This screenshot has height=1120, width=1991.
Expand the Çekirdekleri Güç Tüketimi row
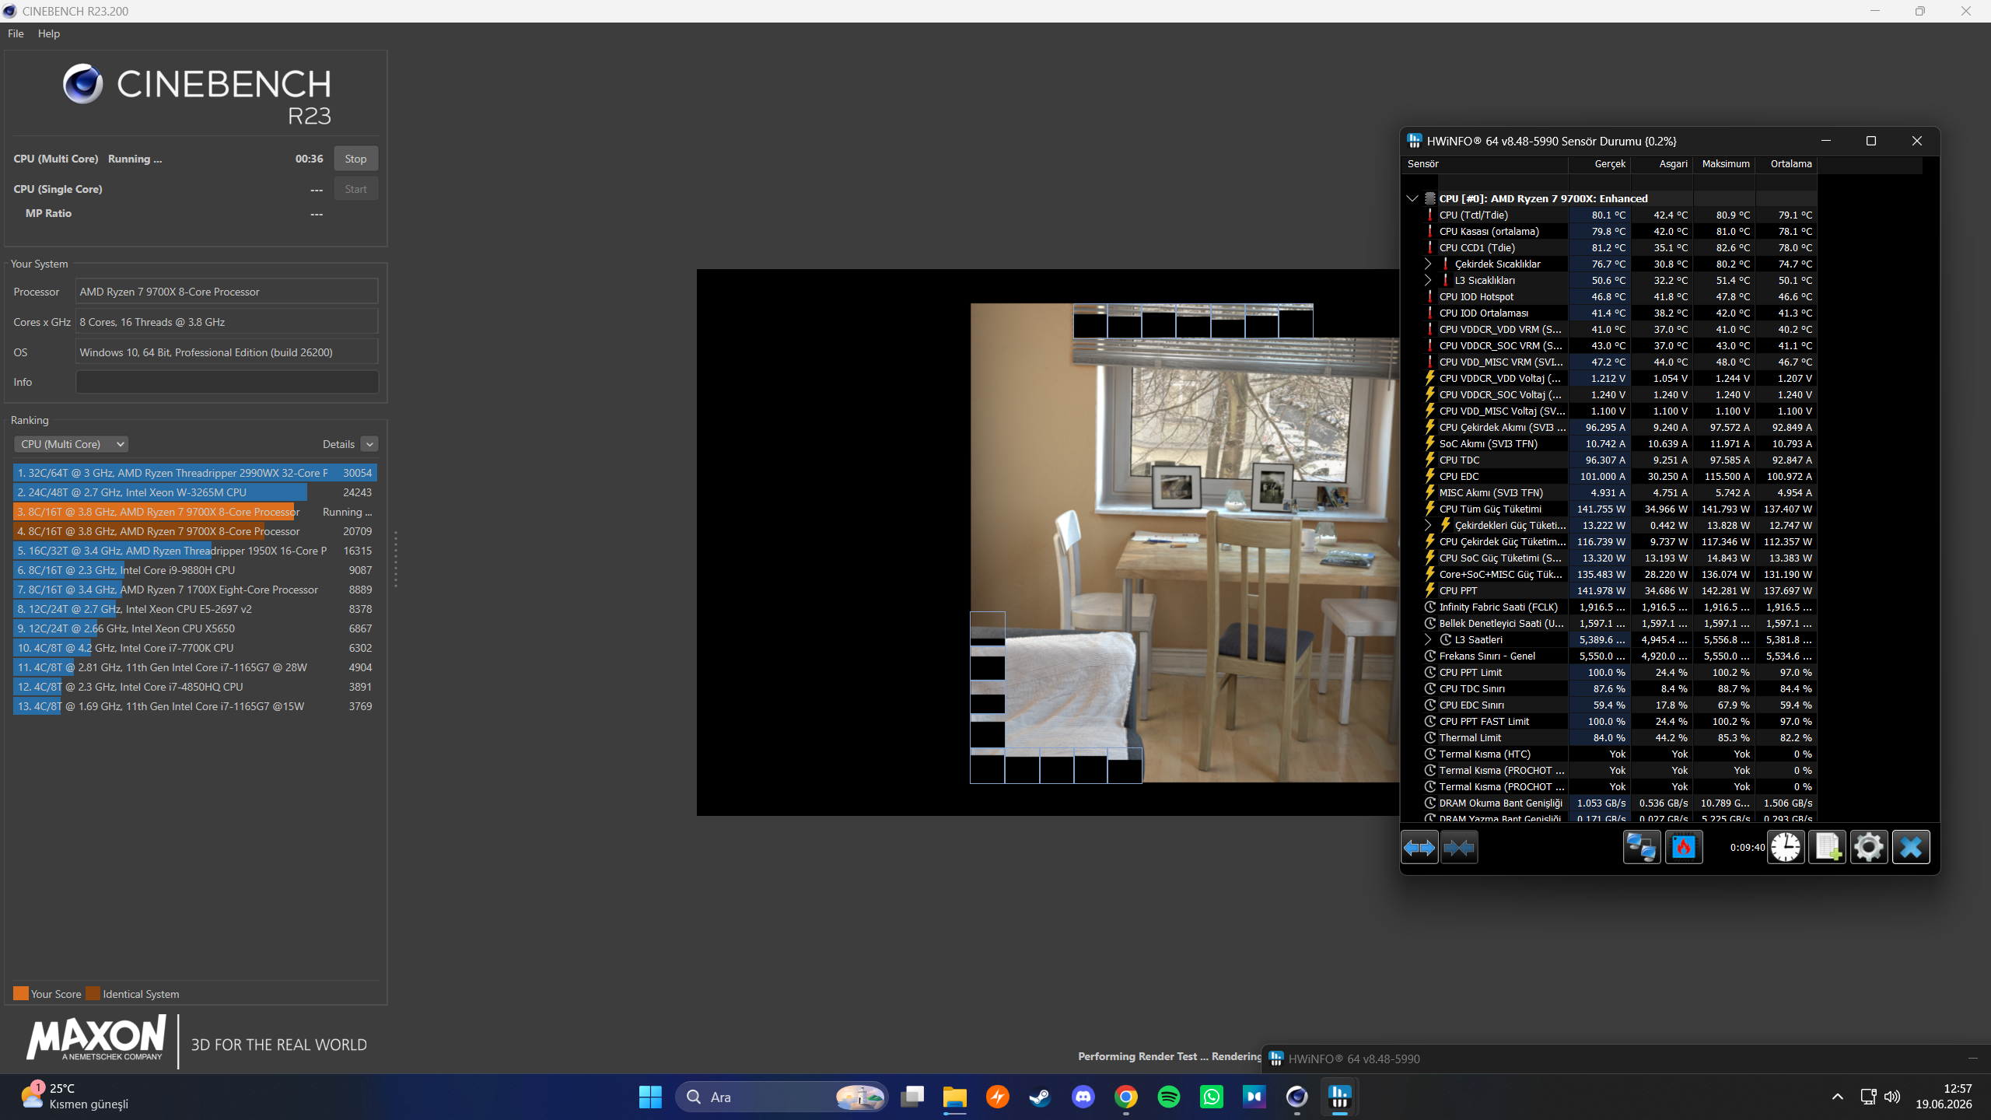[1428, 525]
